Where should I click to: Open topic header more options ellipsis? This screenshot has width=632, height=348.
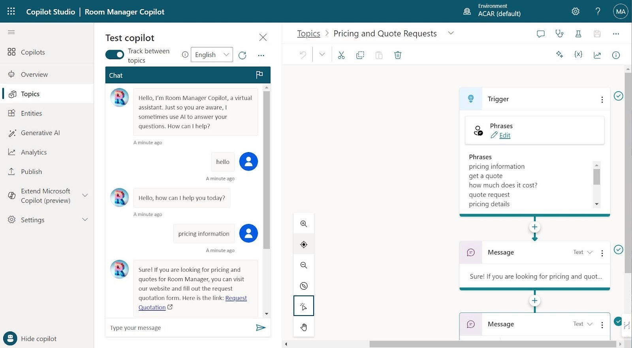click(616, 34)
